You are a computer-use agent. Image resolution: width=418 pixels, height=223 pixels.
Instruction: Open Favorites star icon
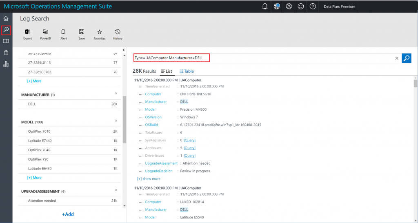100,32
